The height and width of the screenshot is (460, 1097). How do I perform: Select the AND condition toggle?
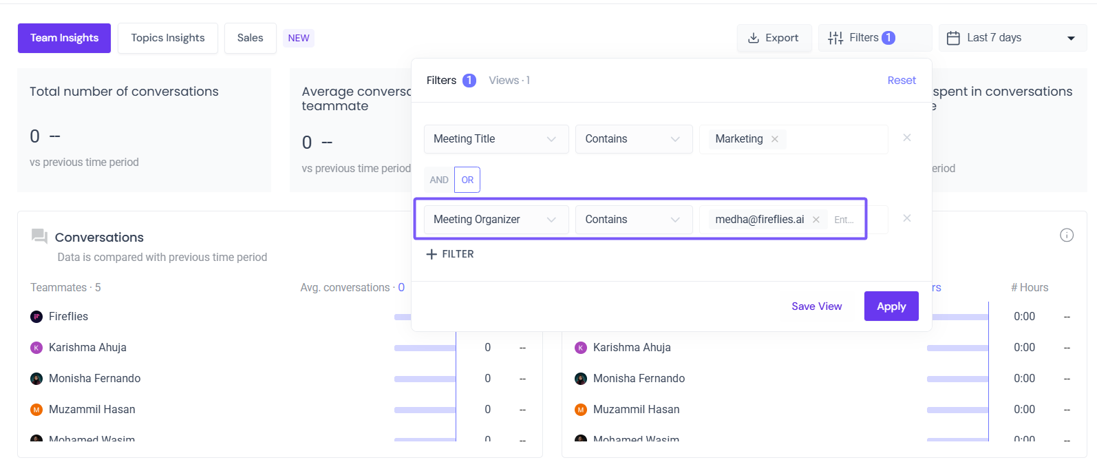click(439, 180)
